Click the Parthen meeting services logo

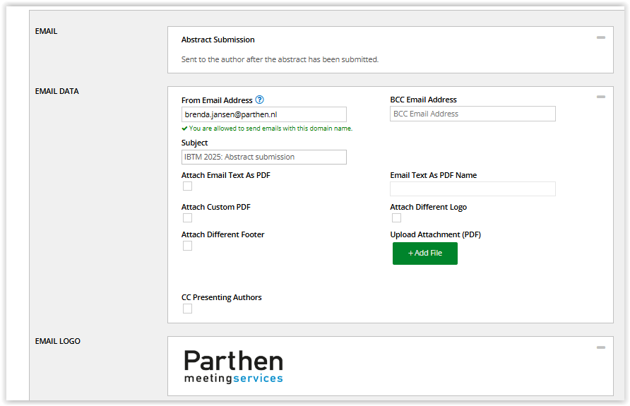pyautogui.click(x=233, y=366)
